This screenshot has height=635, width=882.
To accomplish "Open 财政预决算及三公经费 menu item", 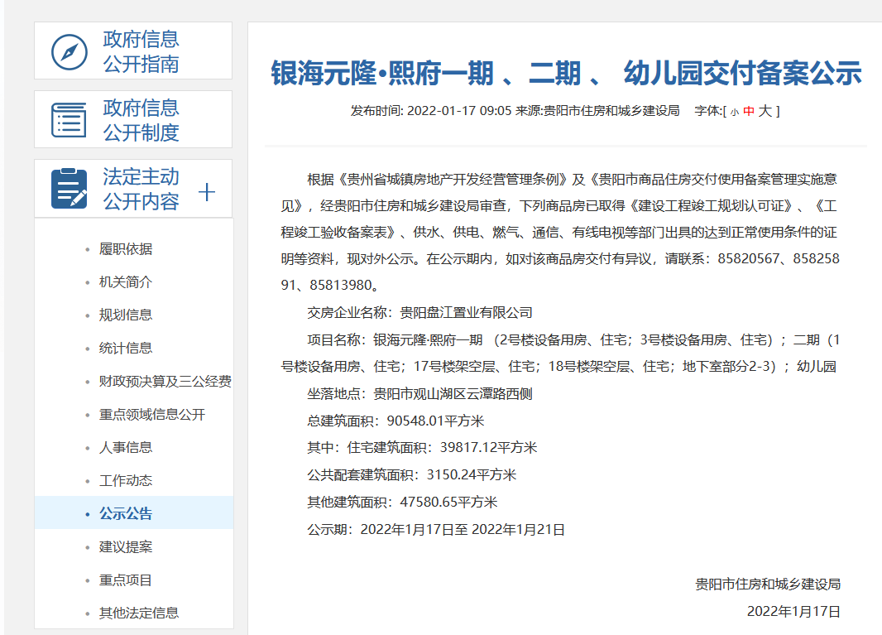I will pyautogui.click(x=165, y=382).
